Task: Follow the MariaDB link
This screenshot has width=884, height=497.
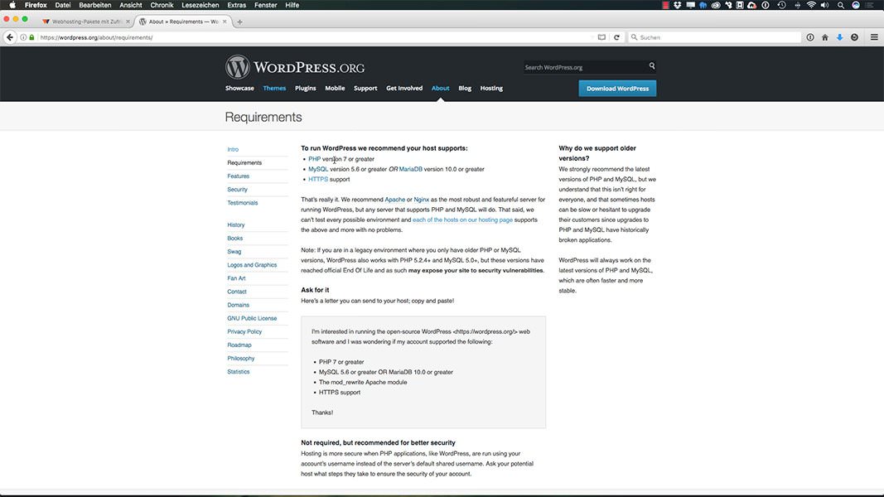Action: pos(410,169)
